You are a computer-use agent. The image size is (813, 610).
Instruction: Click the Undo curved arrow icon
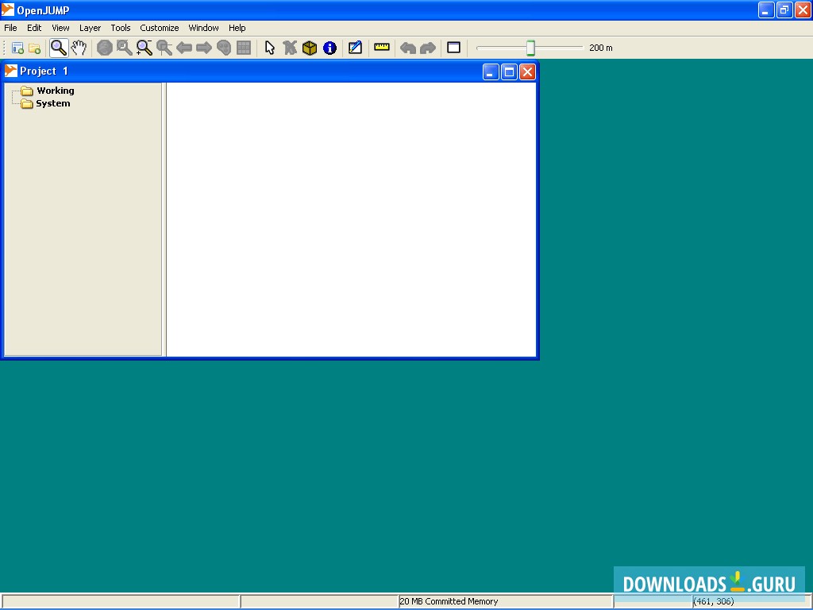point(408,48)
